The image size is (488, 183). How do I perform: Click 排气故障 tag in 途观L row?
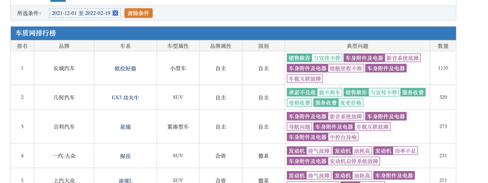coord(319,176)
